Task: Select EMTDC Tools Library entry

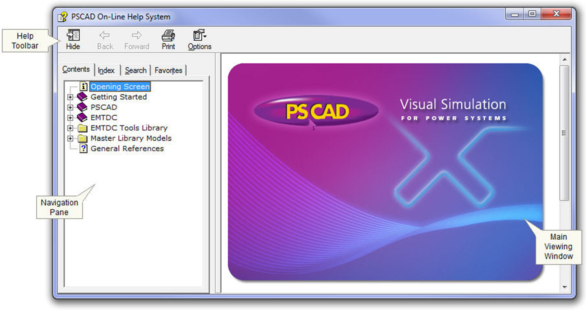Action: click(129, 128)
